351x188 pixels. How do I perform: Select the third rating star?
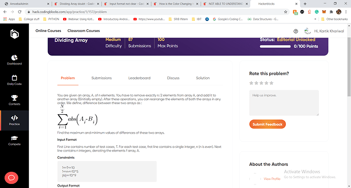pos(261,83)
